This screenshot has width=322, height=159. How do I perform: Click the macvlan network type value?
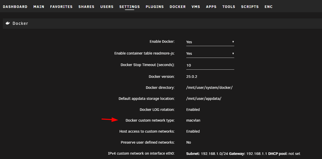[x=193, y=120]
